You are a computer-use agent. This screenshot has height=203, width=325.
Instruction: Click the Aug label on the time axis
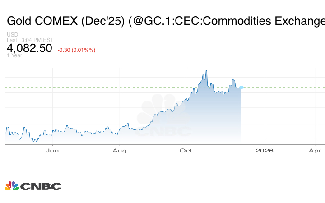[120, 150]
